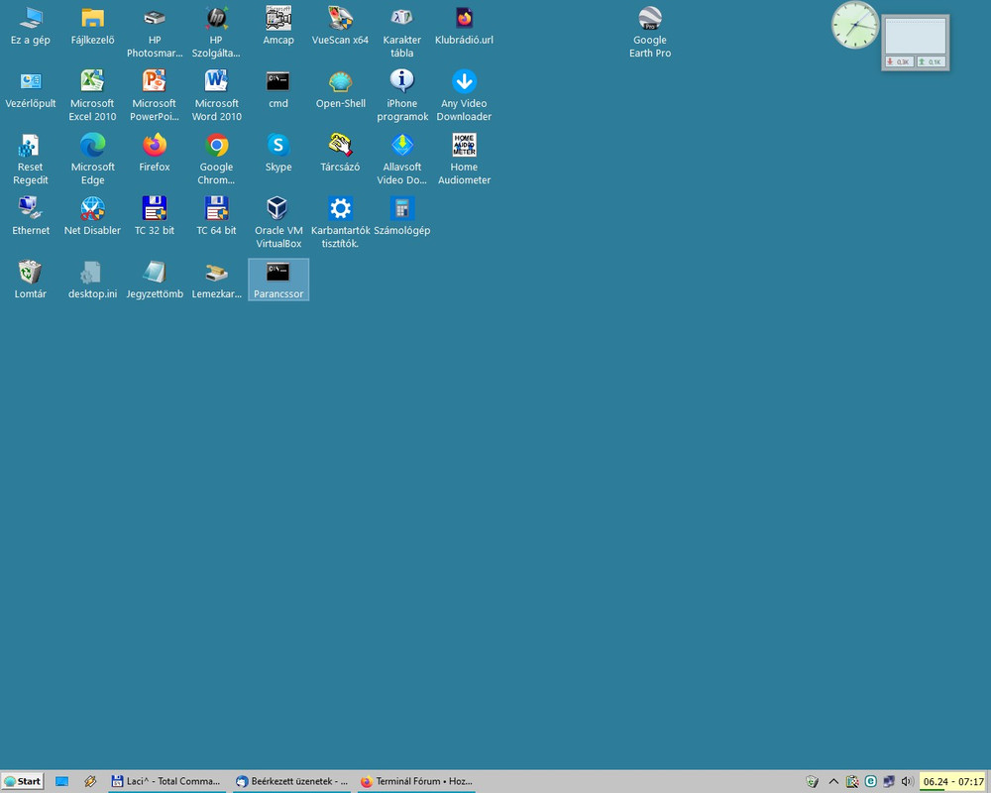Select Oracle VM VirtualBox icon
The image size is (991, 793).
coord(278,223)
